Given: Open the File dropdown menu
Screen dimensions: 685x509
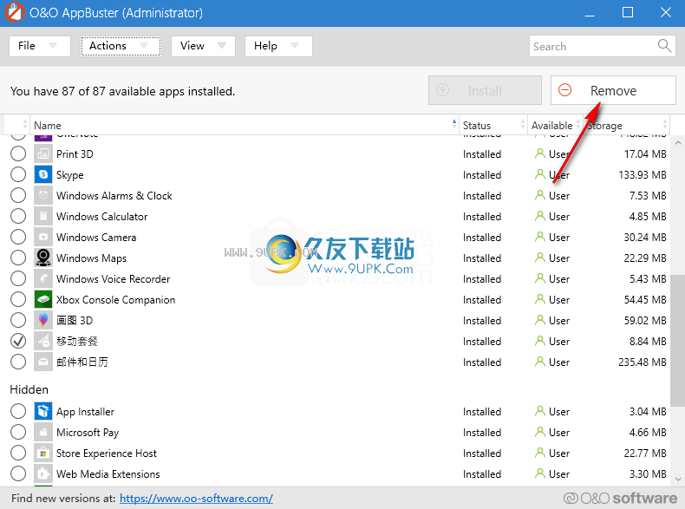Looking at the screenshot, I should pyautogui.click(x=39, y=46).
